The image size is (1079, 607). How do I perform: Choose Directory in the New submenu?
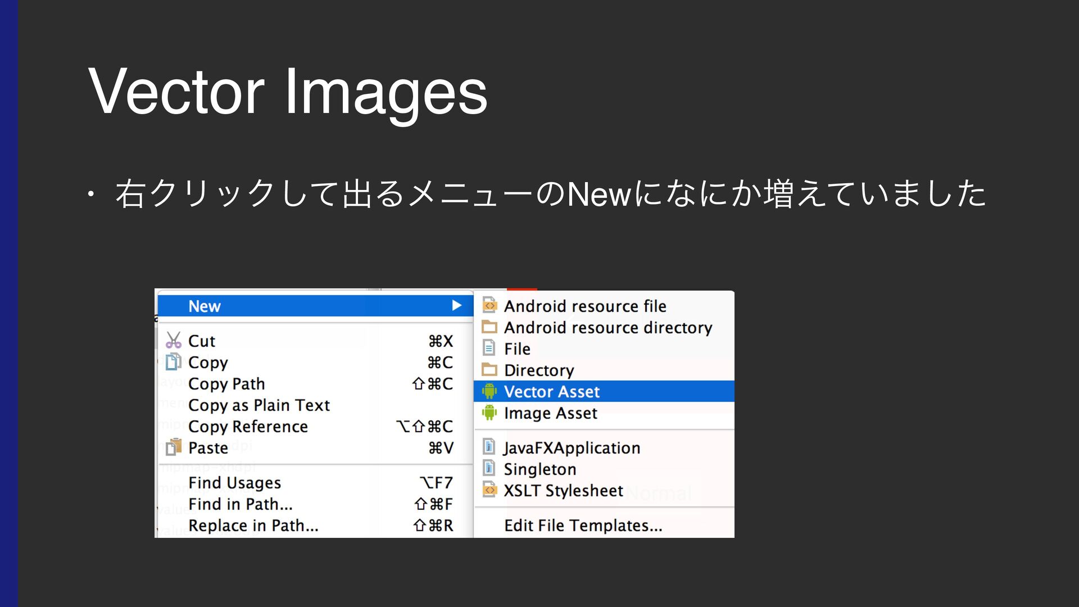pyautogui.click(x=604, y=370)
